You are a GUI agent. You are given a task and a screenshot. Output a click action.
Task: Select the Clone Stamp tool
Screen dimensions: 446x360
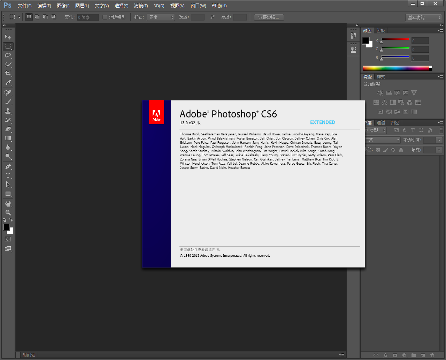click(8, 111)
